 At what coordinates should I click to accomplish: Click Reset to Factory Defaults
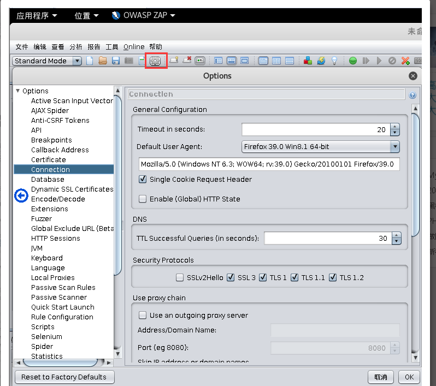64,377
